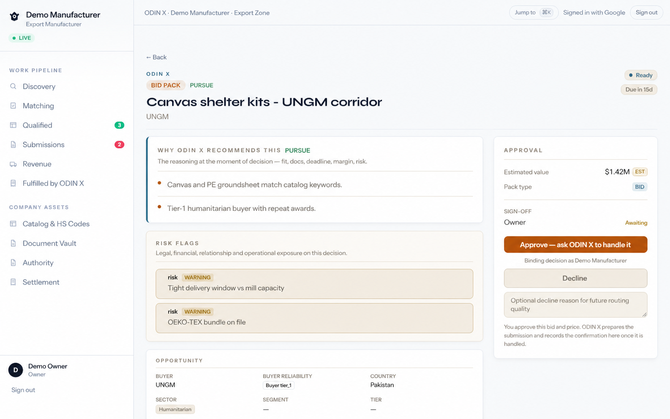Focus the optional decline reason field
Image resolution: width=670 pixels, height=419 pixels.
[x=575, y=305]
